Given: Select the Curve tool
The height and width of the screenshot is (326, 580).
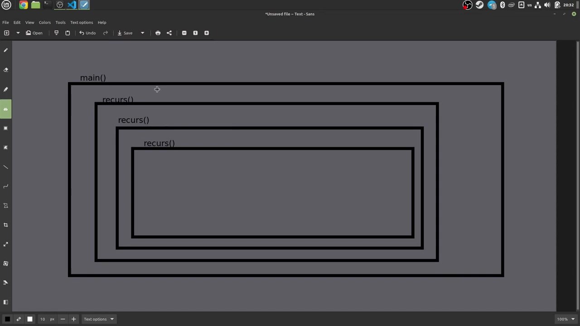Looking at the screenshot, I should pos(6,186).
